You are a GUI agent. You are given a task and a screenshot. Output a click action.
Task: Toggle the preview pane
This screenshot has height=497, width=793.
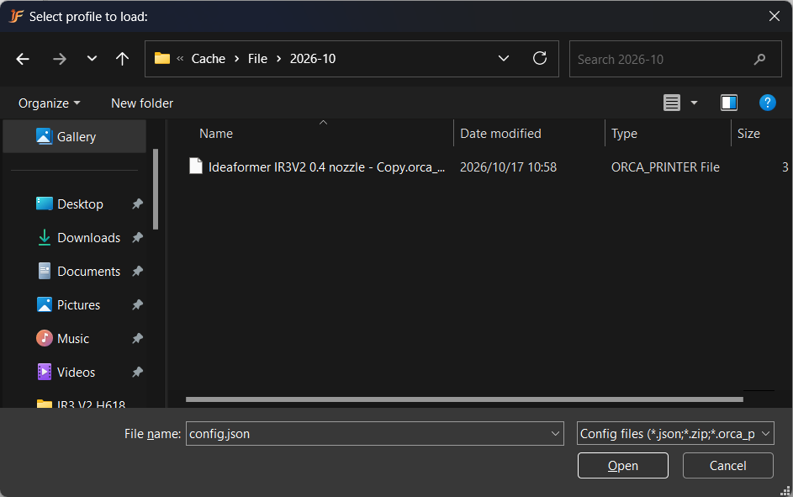coord(729,103)
